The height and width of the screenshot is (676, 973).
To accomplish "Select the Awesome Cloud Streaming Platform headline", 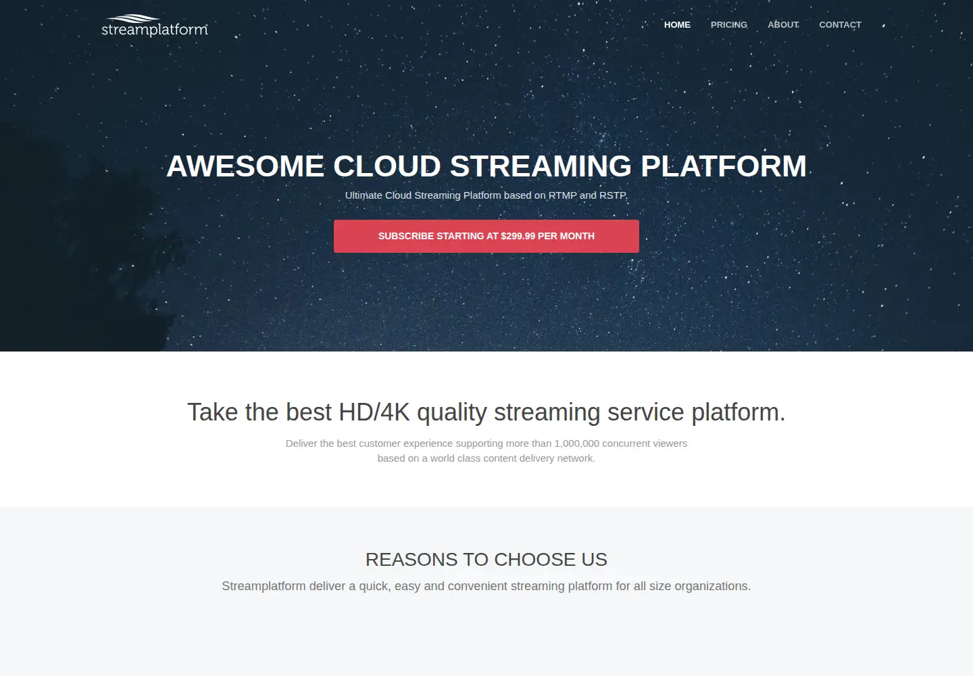I will click(487, 166).
